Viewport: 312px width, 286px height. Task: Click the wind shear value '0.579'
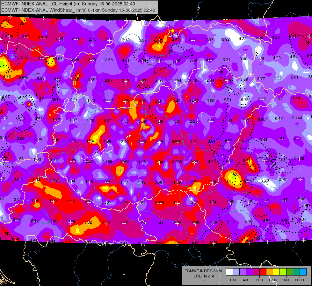(160, 203)
